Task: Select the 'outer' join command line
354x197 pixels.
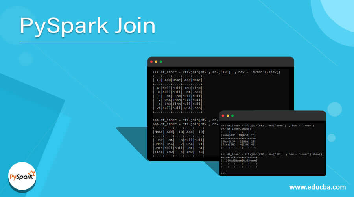Action: point(216,72)
